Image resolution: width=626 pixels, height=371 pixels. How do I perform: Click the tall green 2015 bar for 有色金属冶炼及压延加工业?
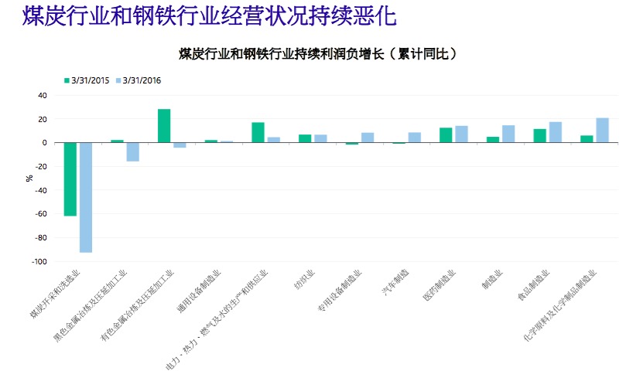tap(164, 126)
